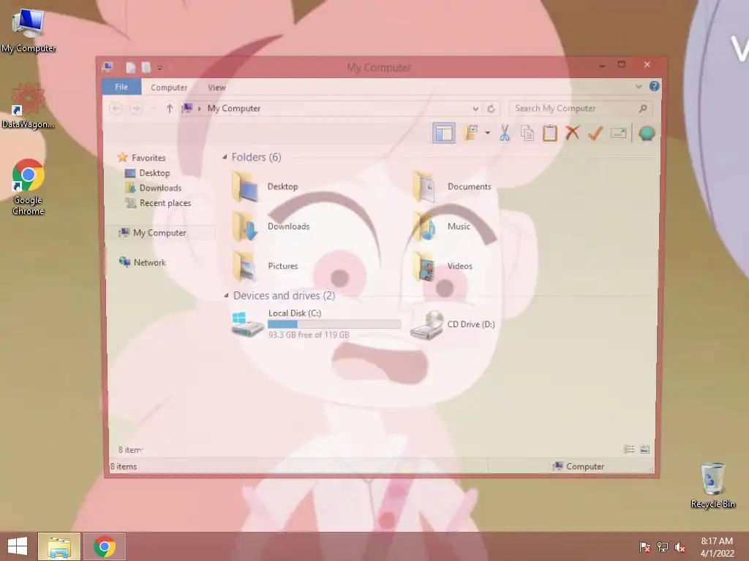Click the Properties quick access icon in title bar
Viewport: 749px width, 561px height.
130,67
